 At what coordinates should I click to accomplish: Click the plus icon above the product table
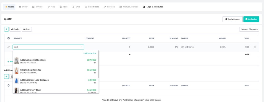[x=6, y=29]
